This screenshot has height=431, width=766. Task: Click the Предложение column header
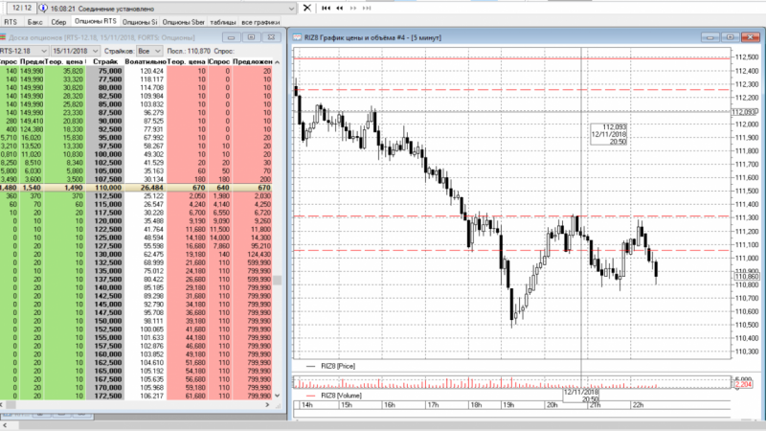point(253,61)
